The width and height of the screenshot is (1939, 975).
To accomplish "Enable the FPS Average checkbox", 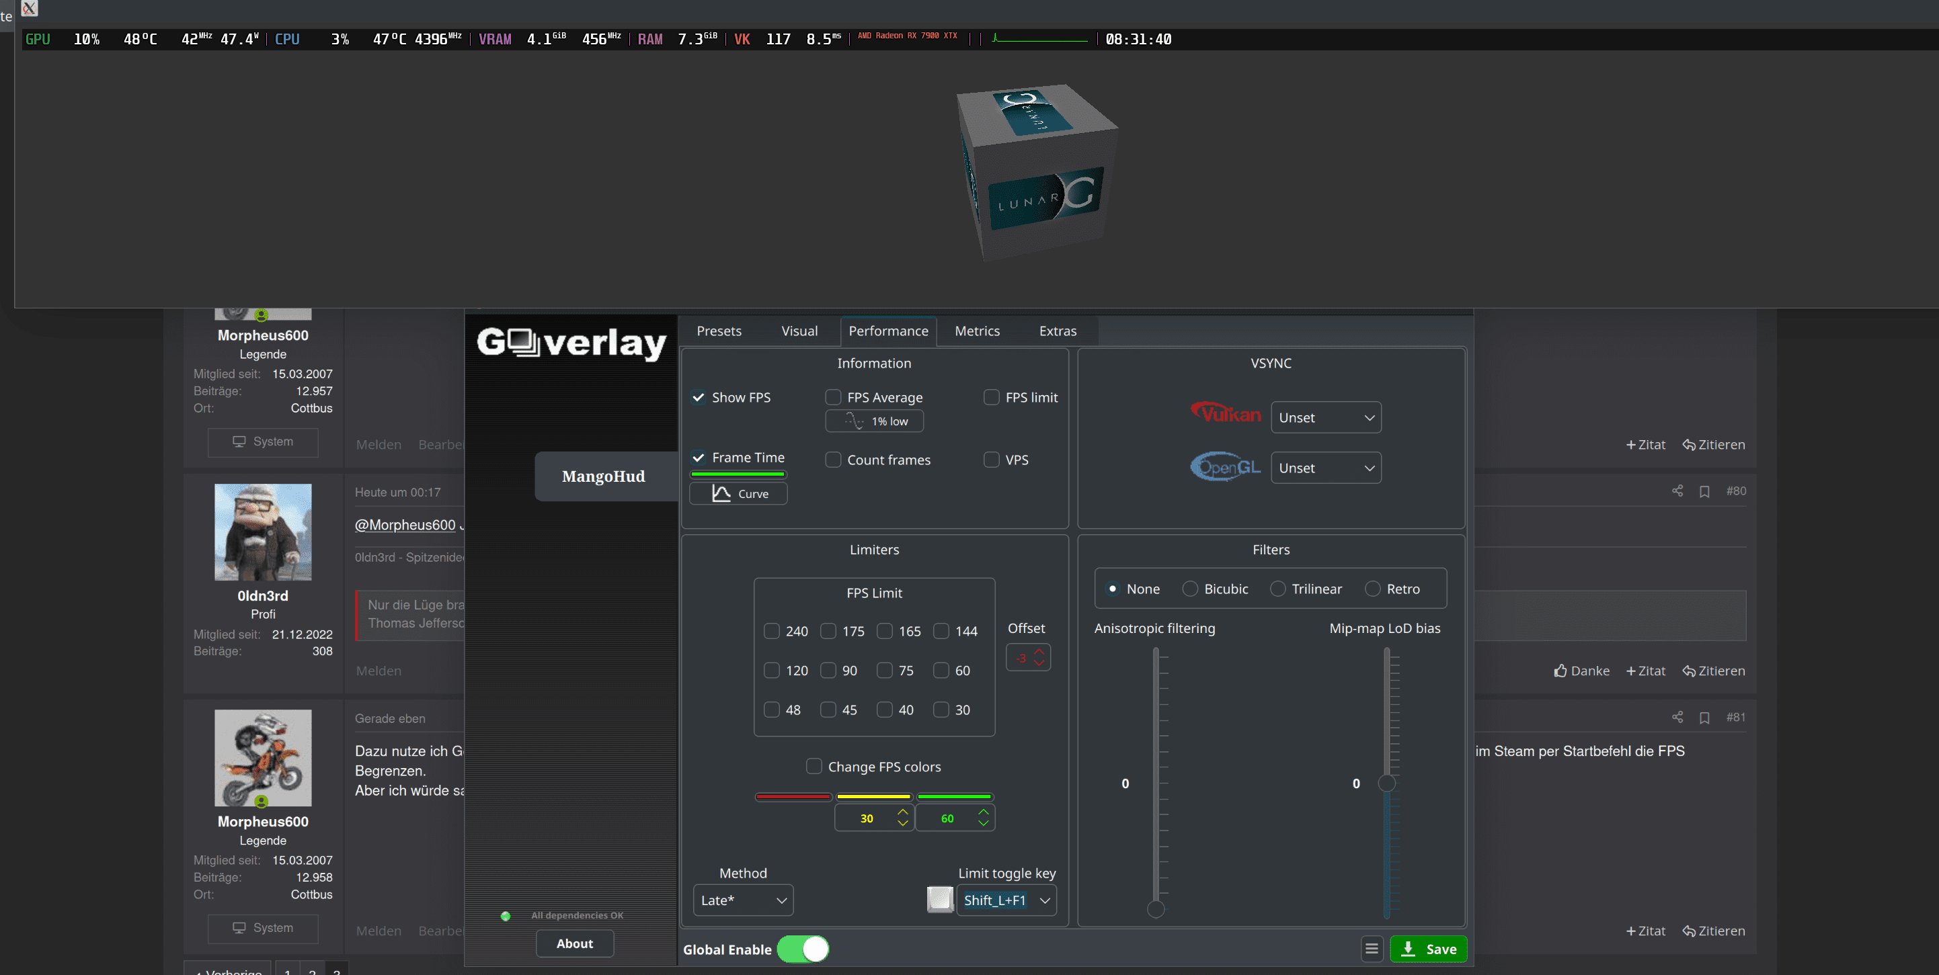I will click(x=832, y=397).
